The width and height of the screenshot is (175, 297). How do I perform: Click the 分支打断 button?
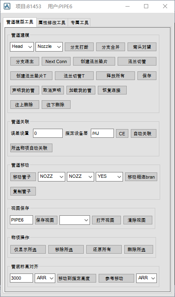click(79, 47)
